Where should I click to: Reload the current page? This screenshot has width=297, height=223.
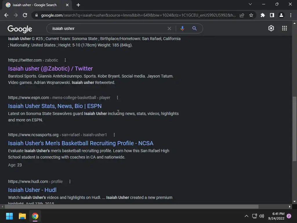[25, 15]
